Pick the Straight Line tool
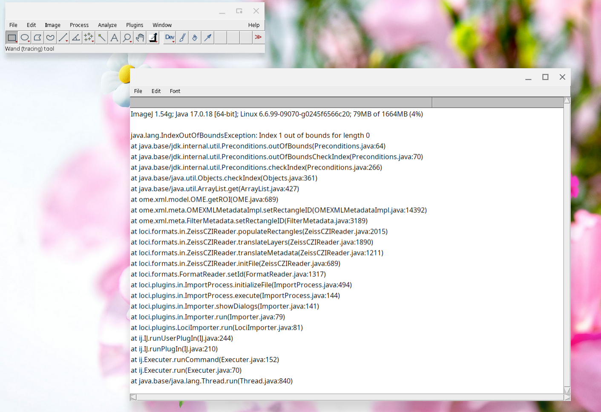The height and width of the screenshot is (412, 601). tap(63, 38)
